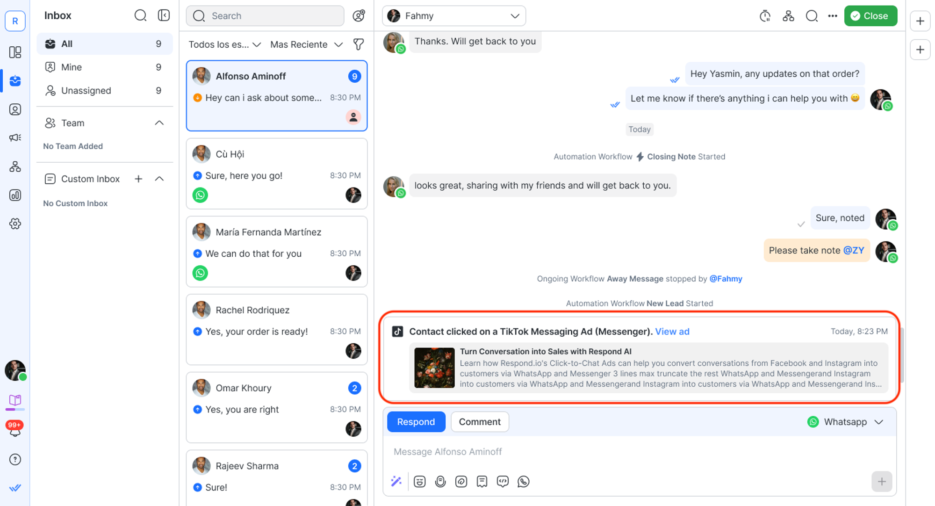Select the voice message microphone icon
Image resolution: width=935 pixels, height=506 pixels.
click(x=440, y=481)
